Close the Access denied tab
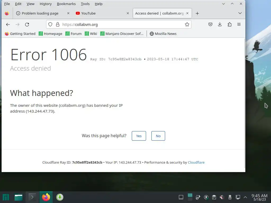Screen dimensions: 271x203 point(187,13)
